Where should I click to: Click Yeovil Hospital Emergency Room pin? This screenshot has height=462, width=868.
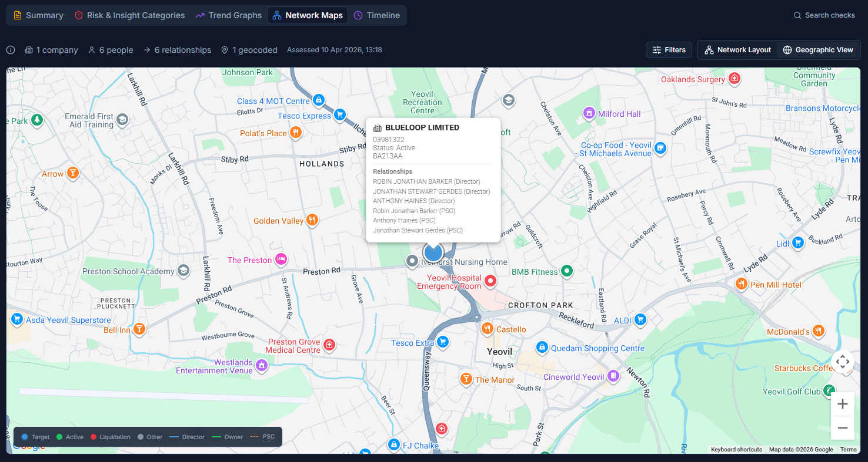[490, 281]
